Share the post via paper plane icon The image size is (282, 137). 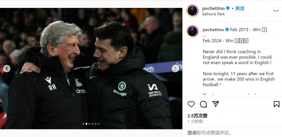[x=215, y=104]
